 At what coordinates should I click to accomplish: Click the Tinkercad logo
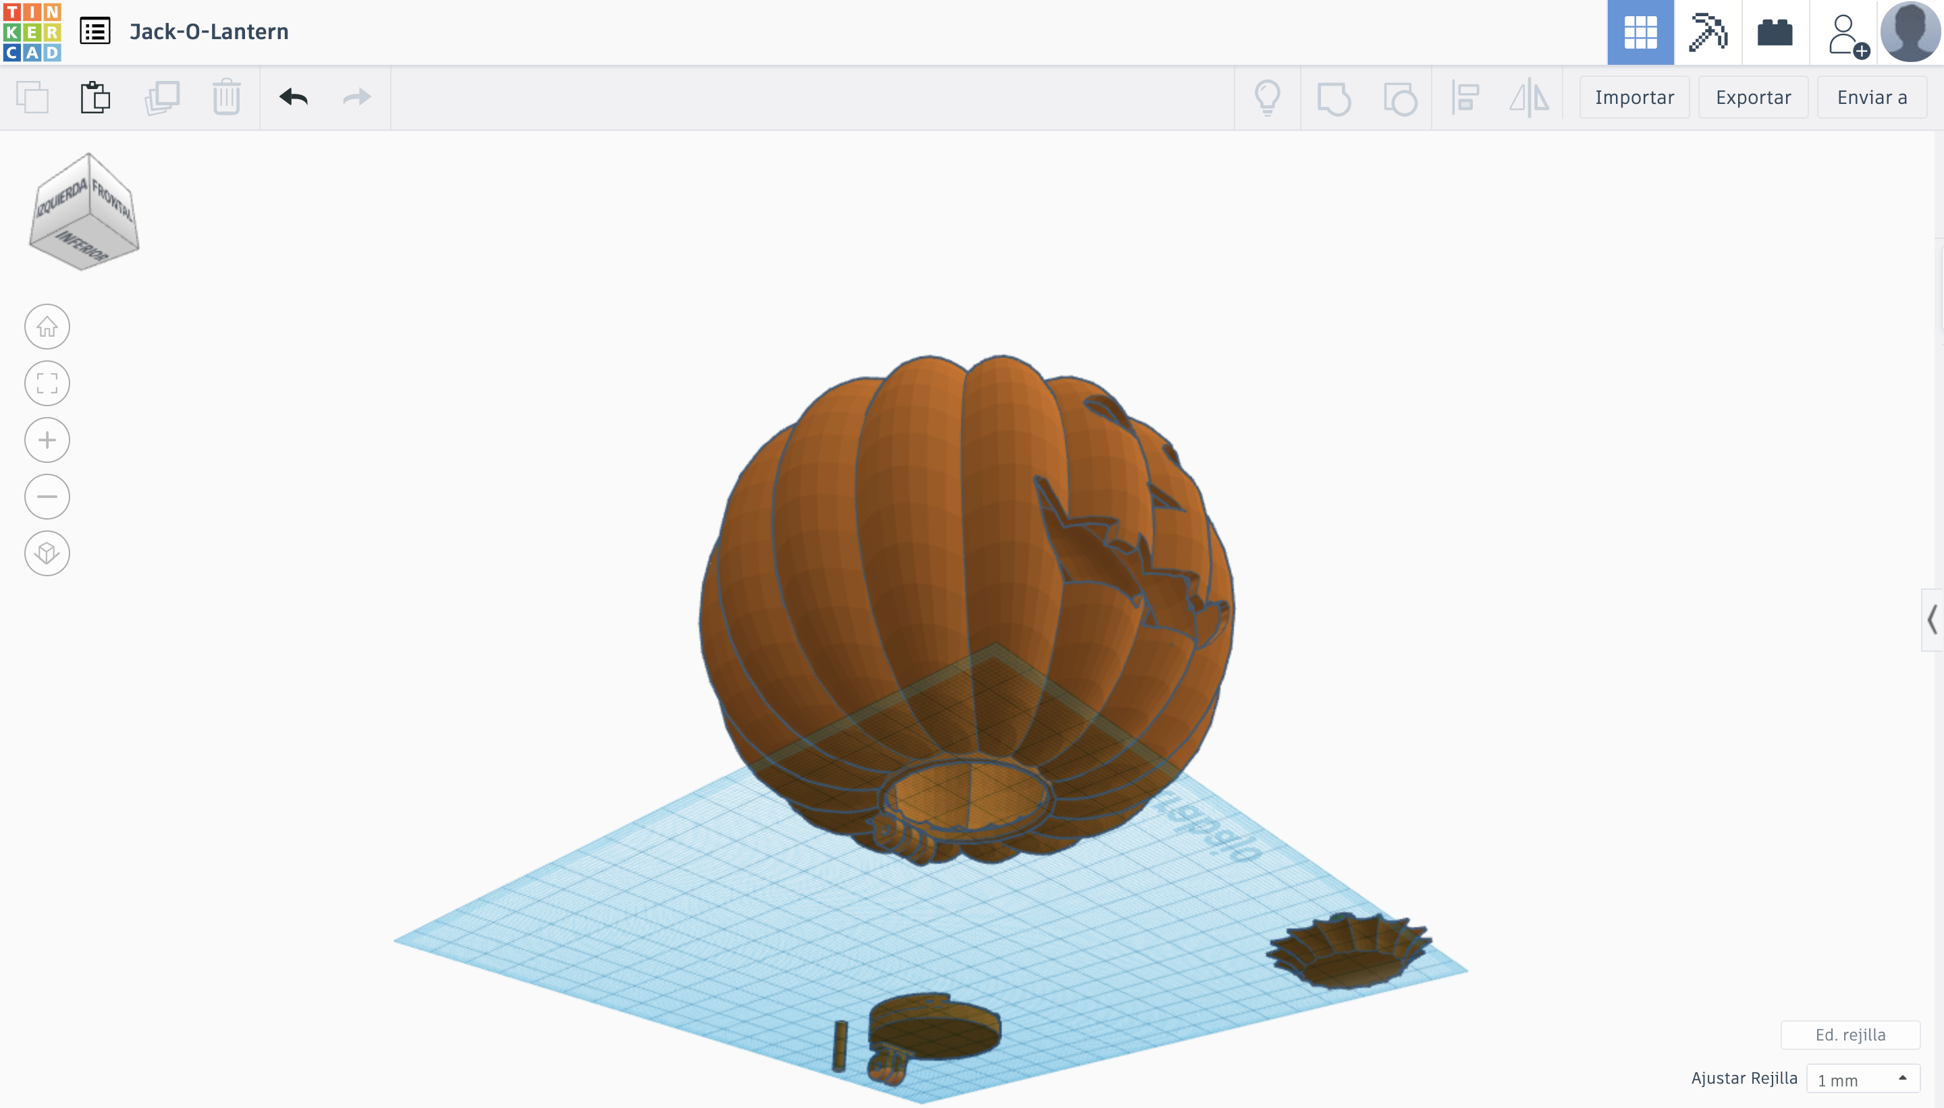pos(32,32)
